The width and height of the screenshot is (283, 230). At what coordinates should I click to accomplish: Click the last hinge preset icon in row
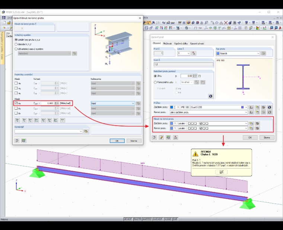pos(63,120)
